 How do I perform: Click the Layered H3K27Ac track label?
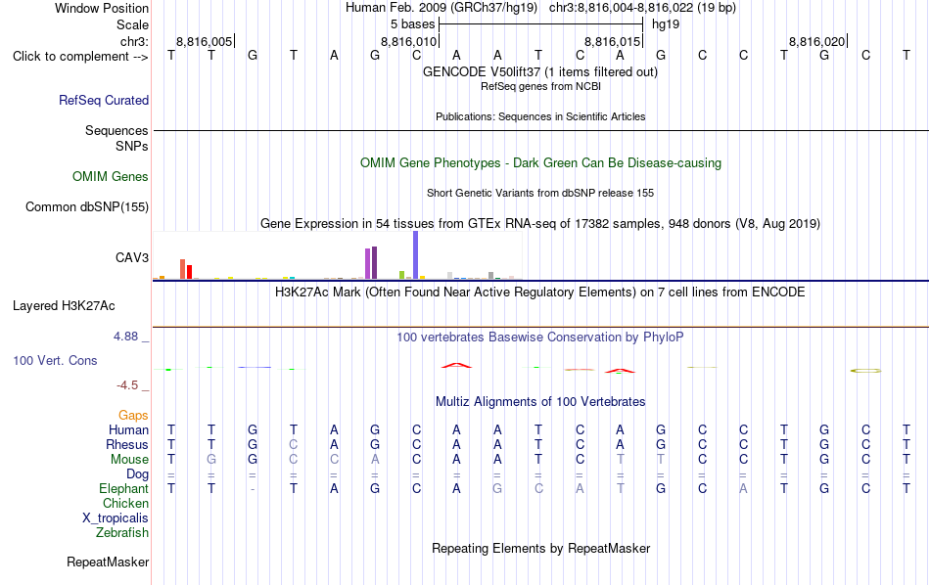click(64, 306)
